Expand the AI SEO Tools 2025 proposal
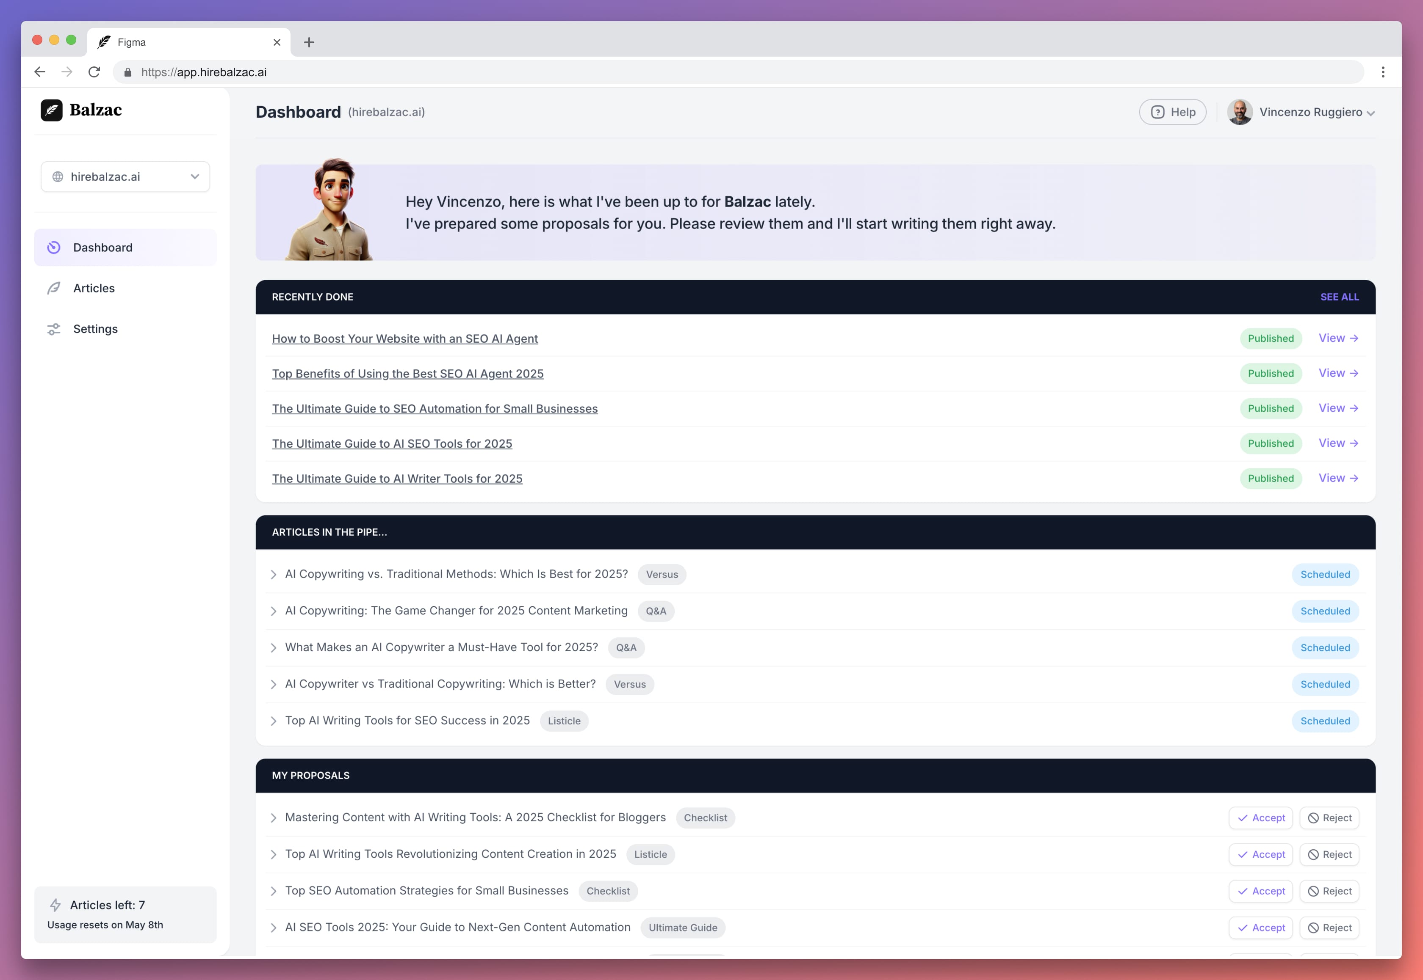The height and width of the screenshot is (980, 1423). (274, 928)
